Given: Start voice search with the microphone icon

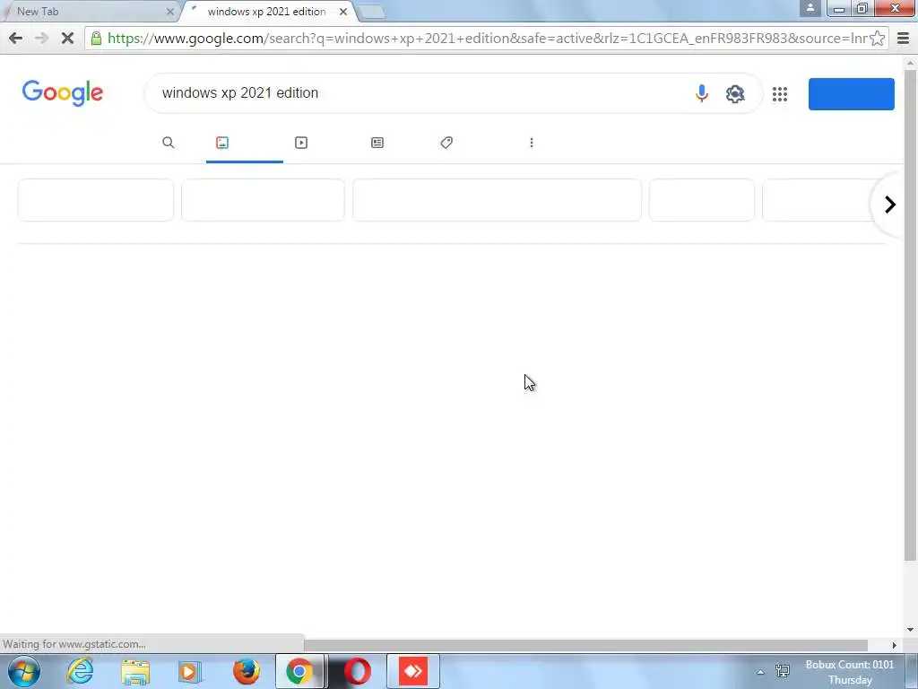Looking at the screenshot, I should tap(701, 93).
